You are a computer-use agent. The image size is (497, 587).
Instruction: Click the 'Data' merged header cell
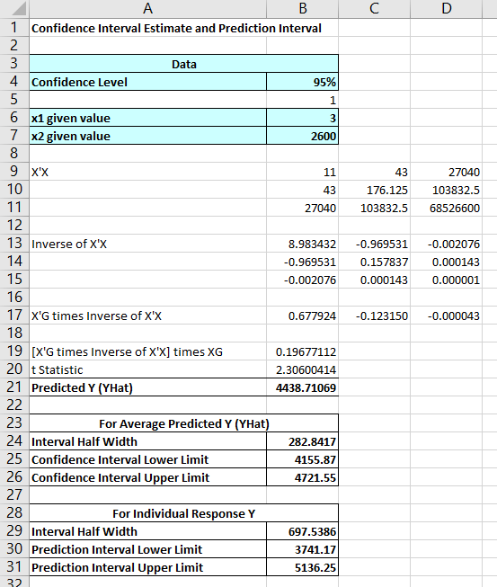(x=183, y=64)
